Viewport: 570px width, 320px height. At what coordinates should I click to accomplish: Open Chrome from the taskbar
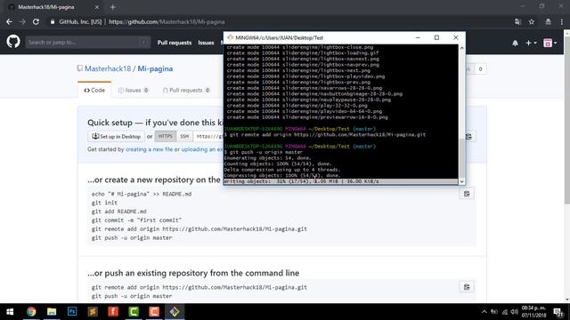[31, 312]
